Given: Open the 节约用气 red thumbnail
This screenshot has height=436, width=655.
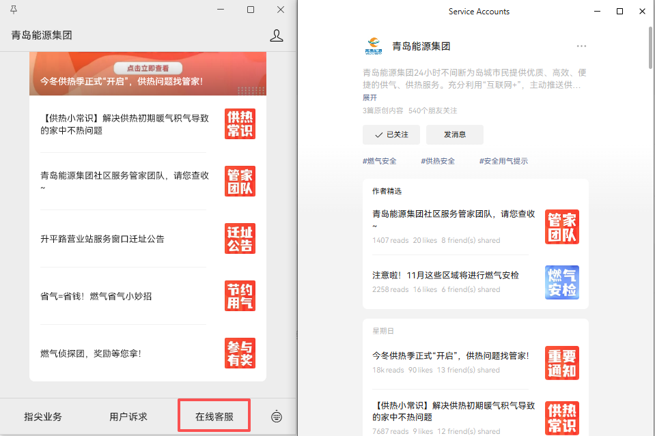Looking at the screenshot, I should pyautogui.click(x=240, y=295).
